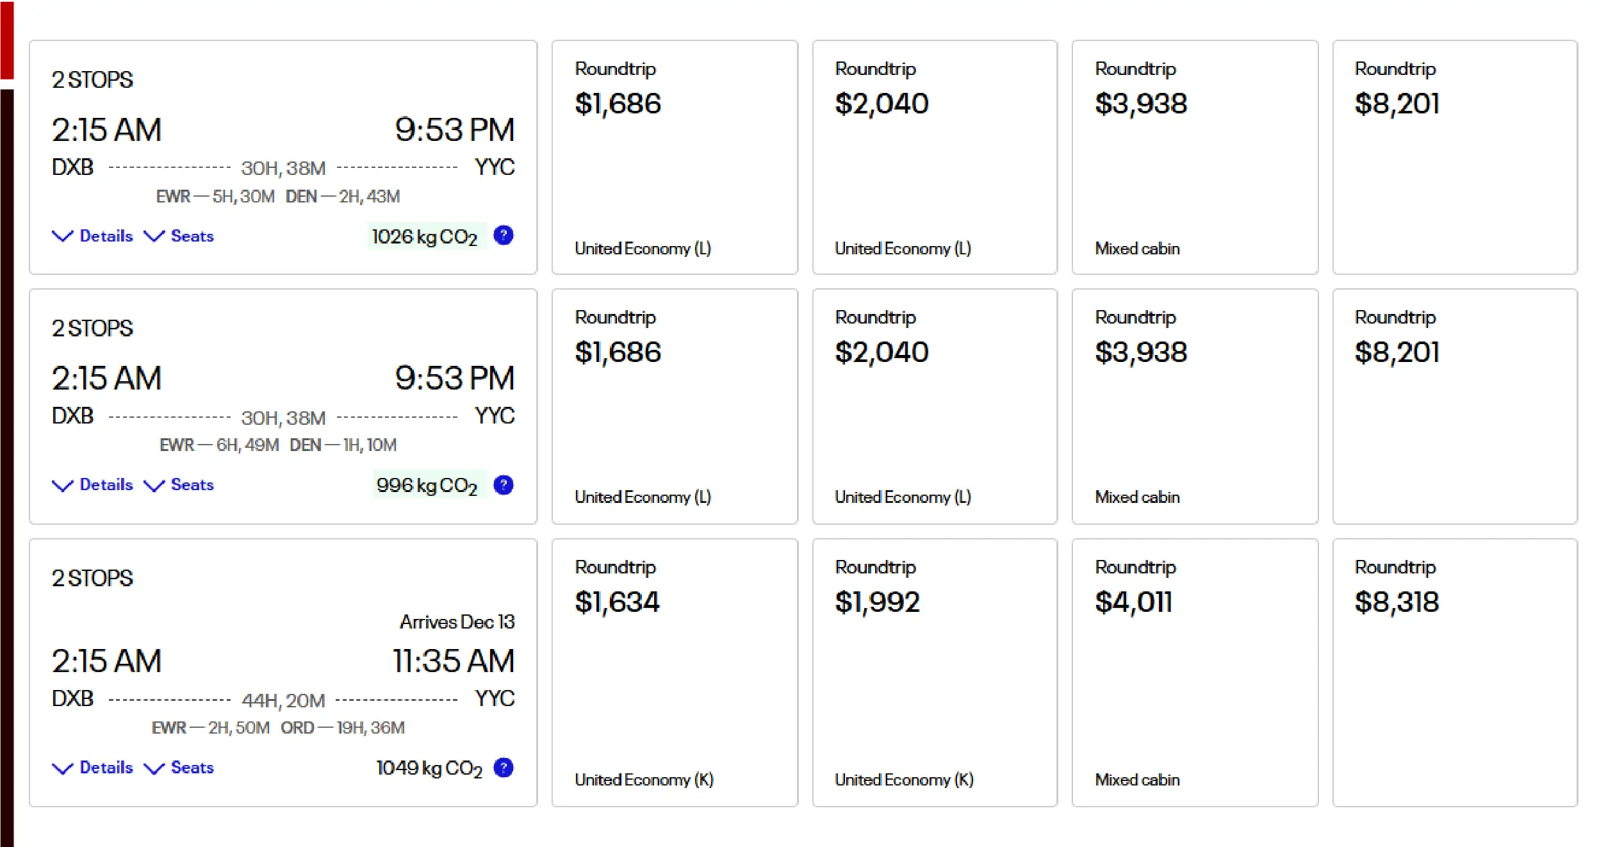The height and width of the screenshot is (847, 1606).
Task: Select $1,992 United Economy (K) fare
Action: click(x=935, y=672)
